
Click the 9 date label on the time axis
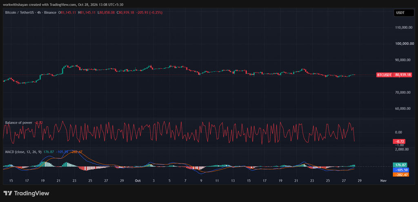[x=201, y=181]
